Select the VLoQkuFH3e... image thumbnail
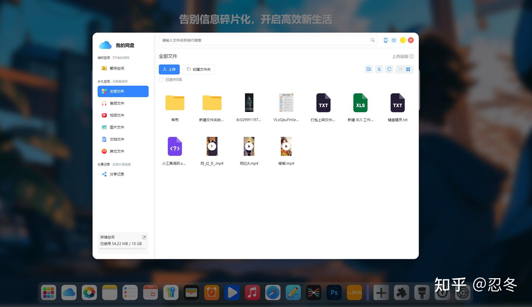This screenshot has height=307, width=532. tap(286, 103)
